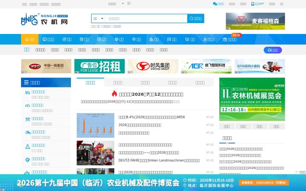Open the home icon item in blue navigation bar
Viewport: 306px width, 191px height.
pyautogui.click(x=30, y=39)
